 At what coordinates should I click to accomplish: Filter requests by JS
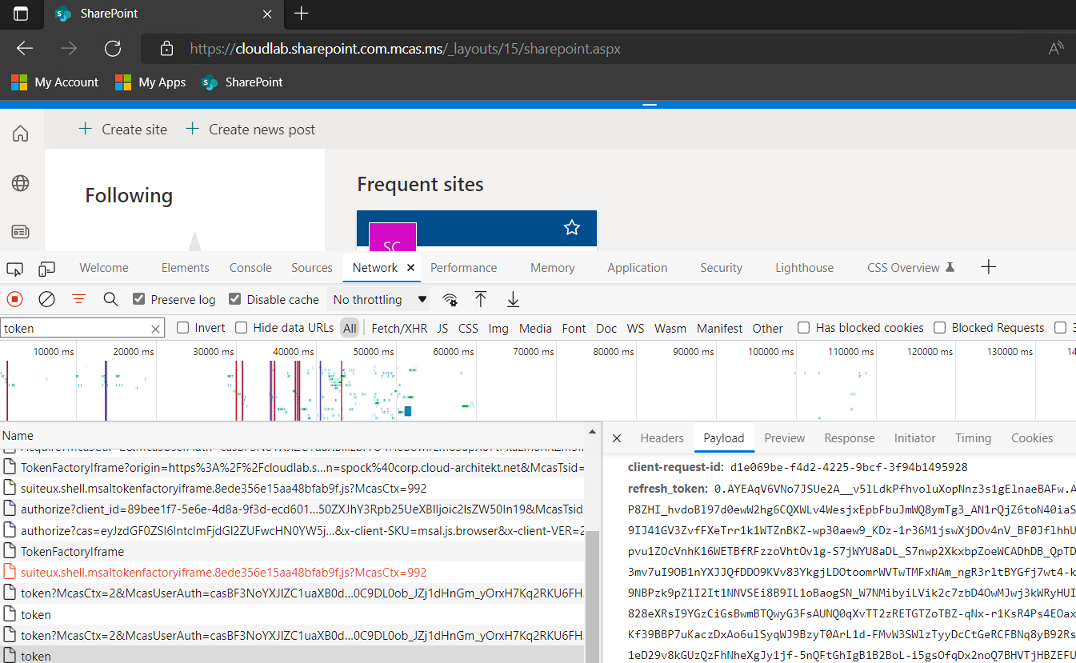[x=442, y=328]
